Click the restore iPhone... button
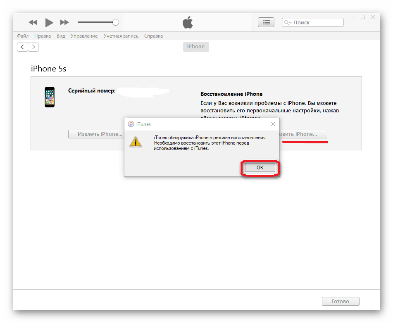The image size is (393, 323). 303,134
